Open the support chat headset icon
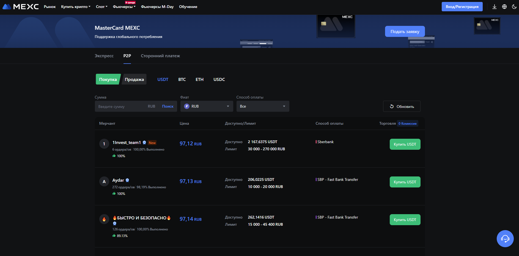This screenshot has height=256, width=519. (505, 238)
